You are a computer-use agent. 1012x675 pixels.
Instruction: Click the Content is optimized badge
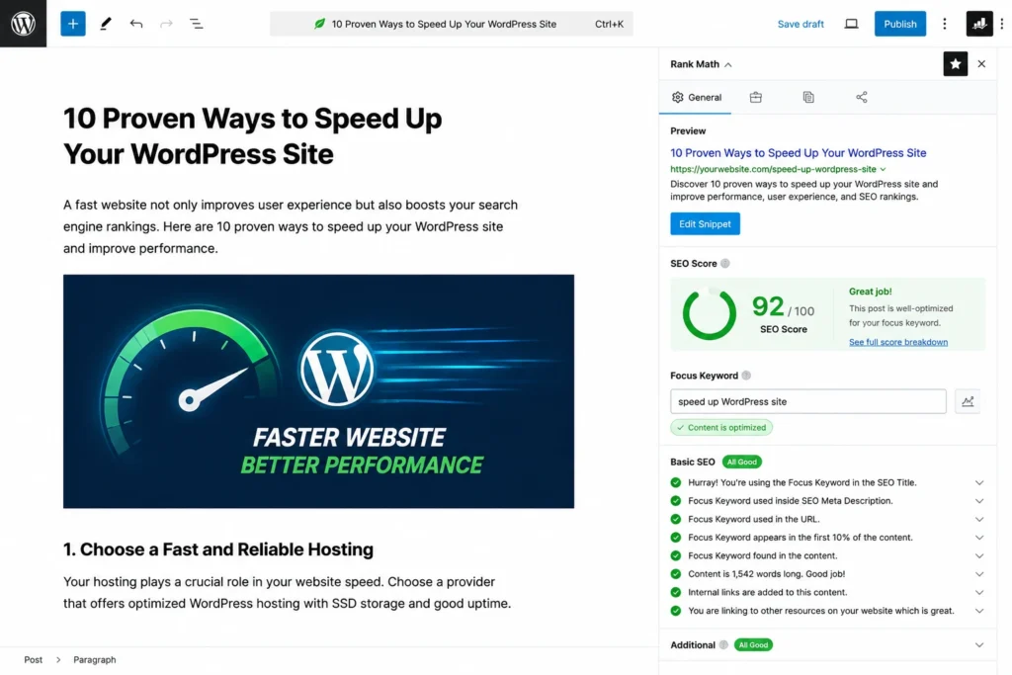720,427
